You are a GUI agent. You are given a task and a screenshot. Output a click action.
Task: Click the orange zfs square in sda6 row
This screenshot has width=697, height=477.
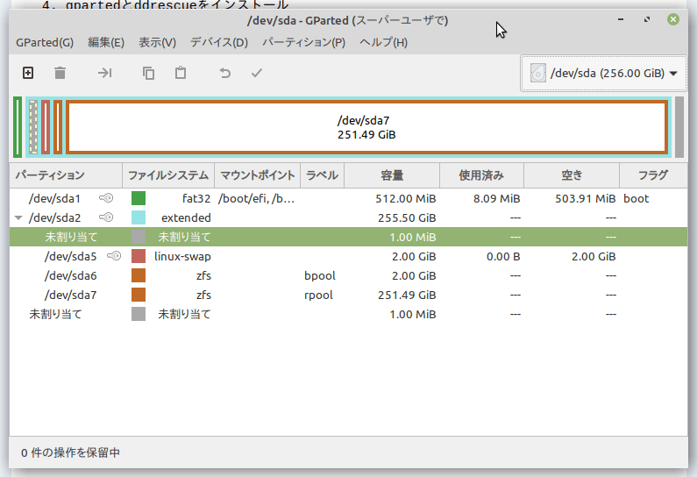pos(139,275)
